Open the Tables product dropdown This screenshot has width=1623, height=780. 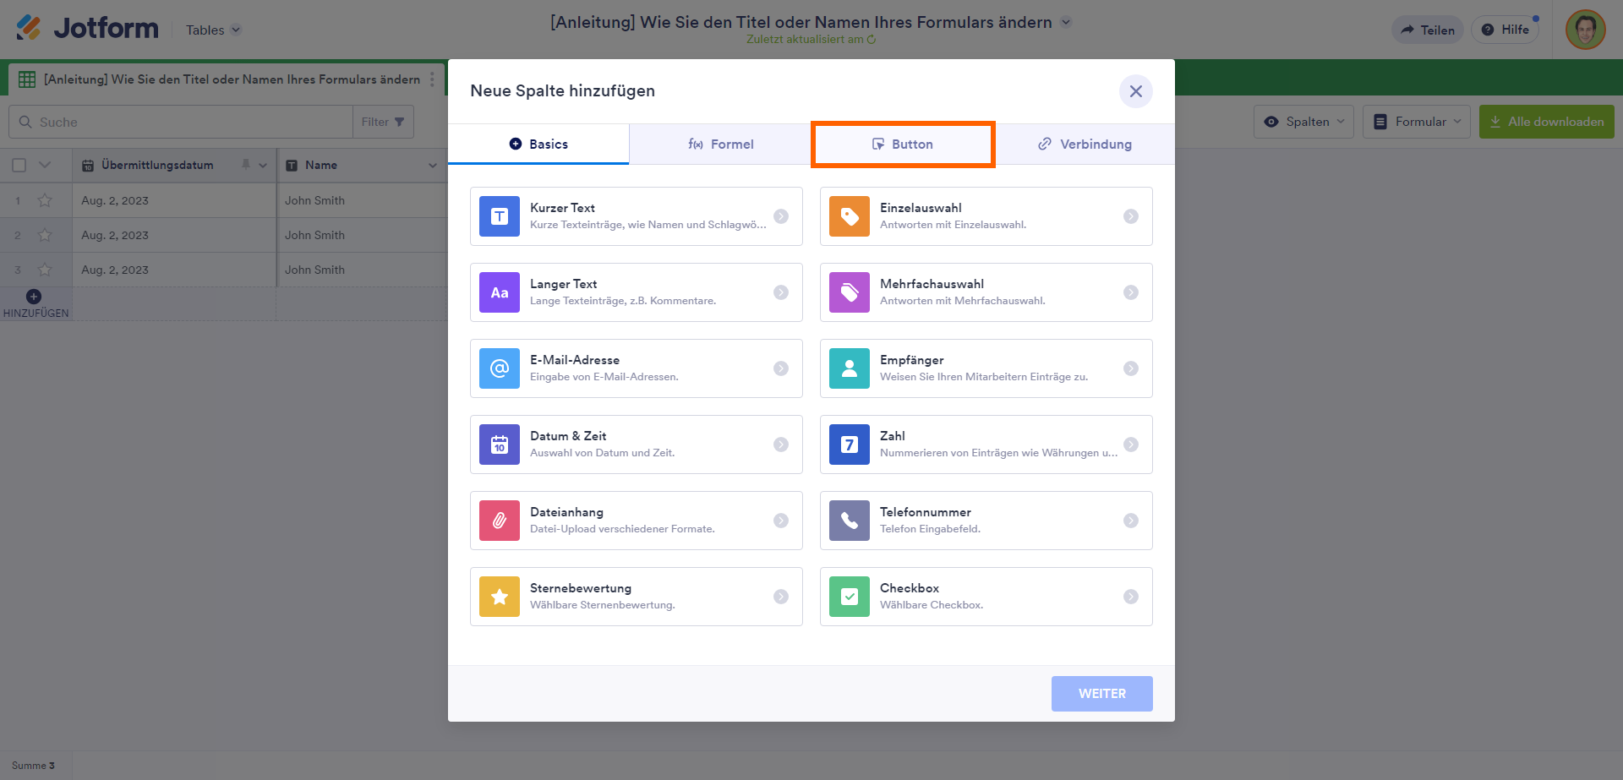pyautogui.click(x=213, y=30)
